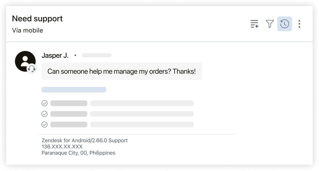The width and height of the screenshot is (319, 171).
Task: Click the last checkmark event icon
Action: click(x=45, y=124)
